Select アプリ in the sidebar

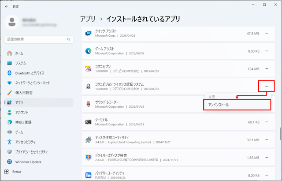[39, 102]
